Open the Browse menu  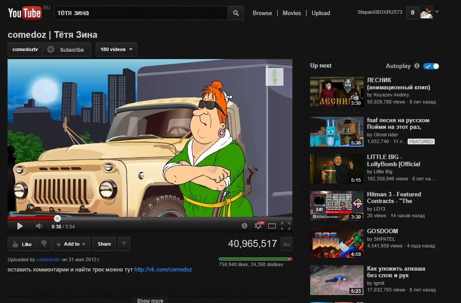(x=262, y=13)
